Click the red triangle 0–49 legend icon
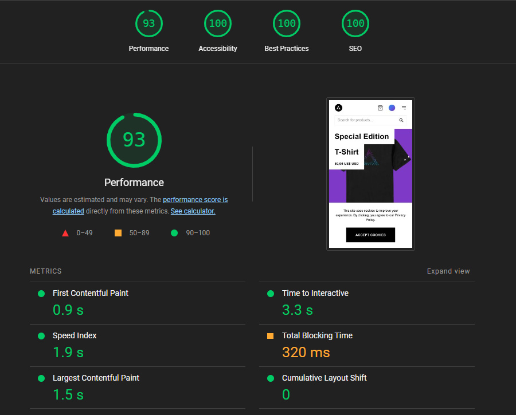 (65, 233)
